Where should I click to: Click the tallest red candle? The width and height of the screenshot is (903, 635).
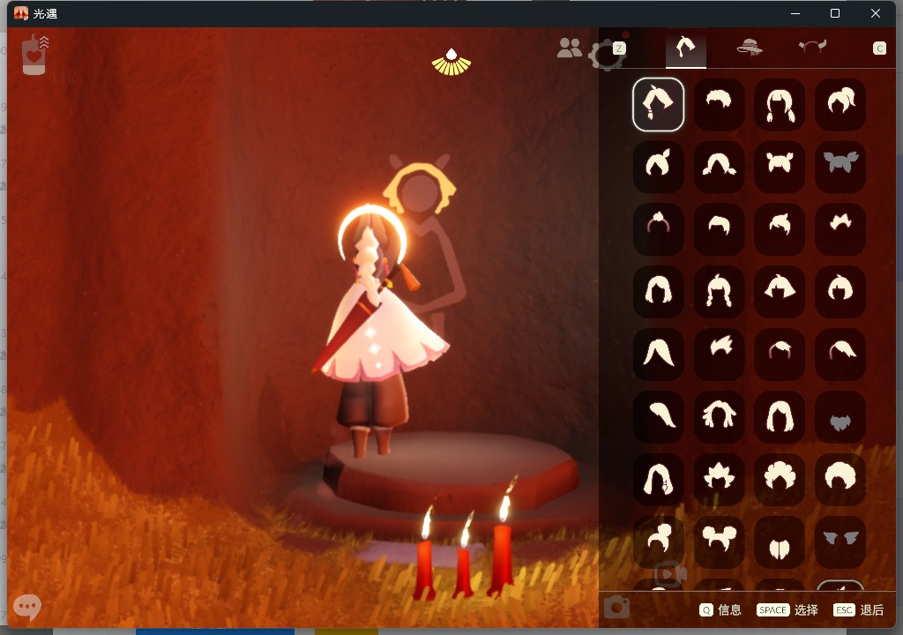tap(502, 537)
